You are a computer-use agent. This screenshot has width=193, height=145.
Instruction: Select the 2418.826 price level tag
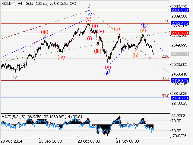tap(179, 80)
